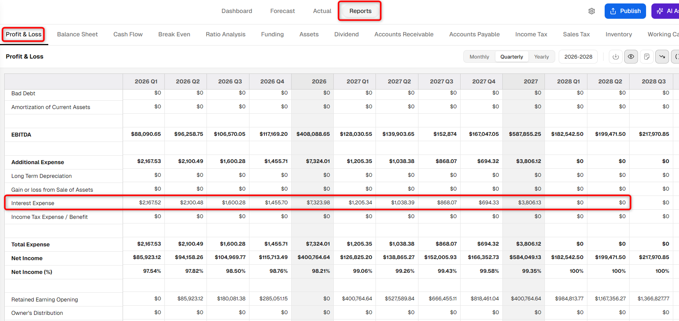Open the Ratio Analysis tab
This screenshot has width=679, height=321.
[x=226, y=34]
